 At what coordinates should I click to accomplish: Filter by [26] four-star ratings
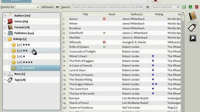point(25,62)
